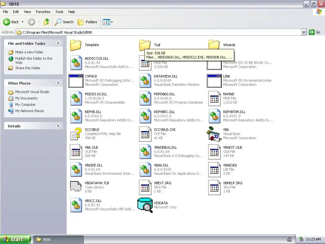The image size is (325, 244).
Task: Click the Search toolbar button
Action: pyautogui.click(x=64, y=22)
